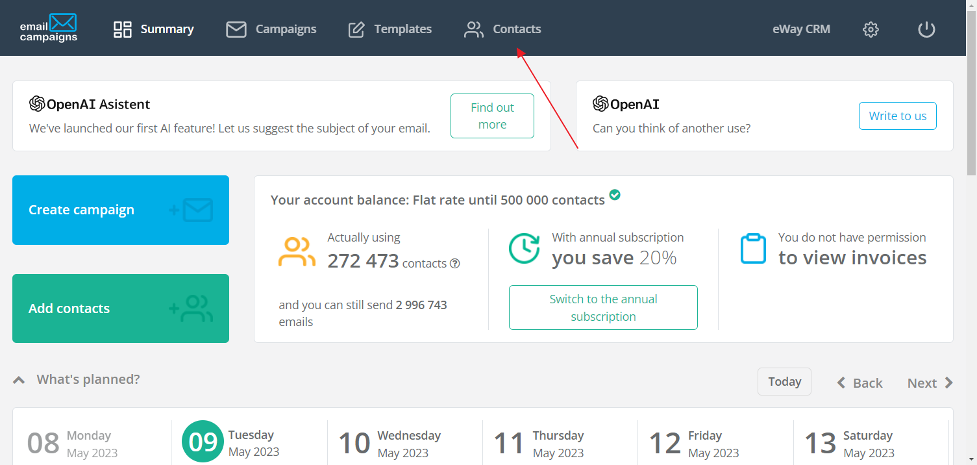Go to the Campaigns menu

271,29
